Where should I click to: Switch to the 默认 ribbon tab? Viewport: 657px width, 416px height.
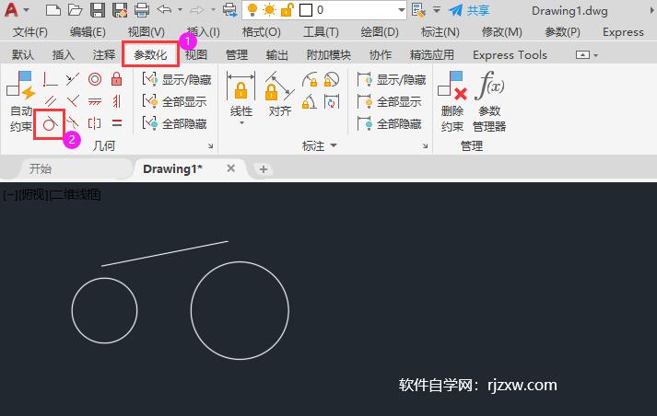(23, 54)
